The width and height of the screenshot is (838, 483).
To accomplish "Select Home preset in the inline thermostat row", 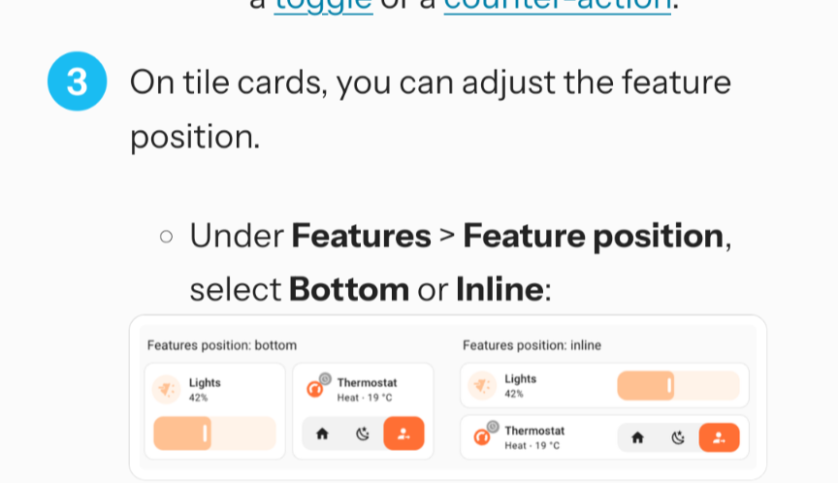I will (x=637, y=437).
